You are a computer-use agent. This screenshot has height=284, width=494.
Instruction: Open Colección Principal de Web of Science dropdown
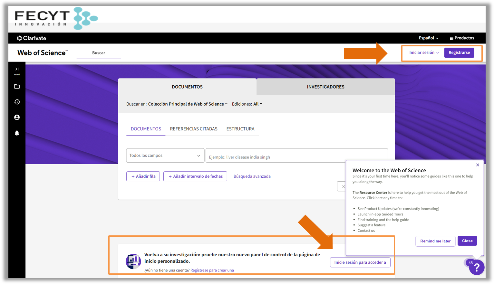click(188, 104)
